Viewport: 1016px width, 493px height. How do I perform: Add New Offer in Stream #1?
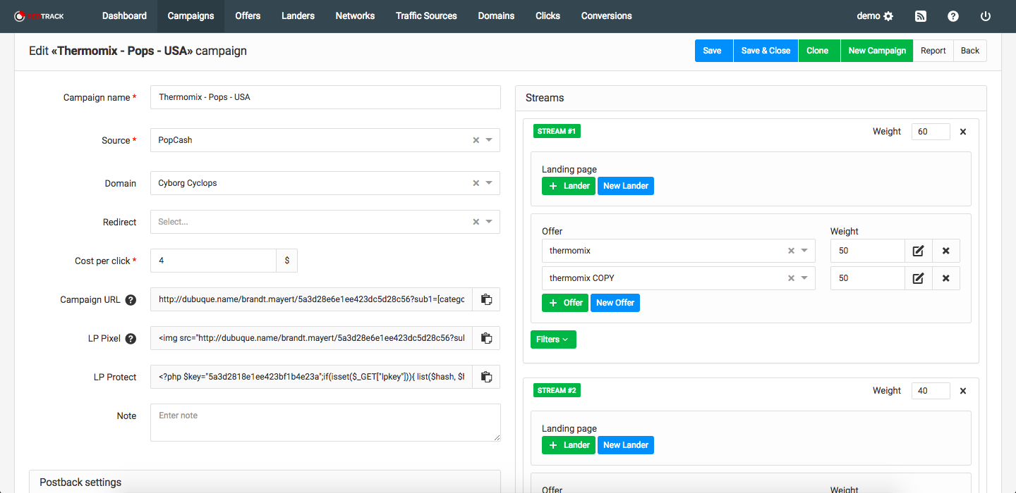[x=615, y=303]
